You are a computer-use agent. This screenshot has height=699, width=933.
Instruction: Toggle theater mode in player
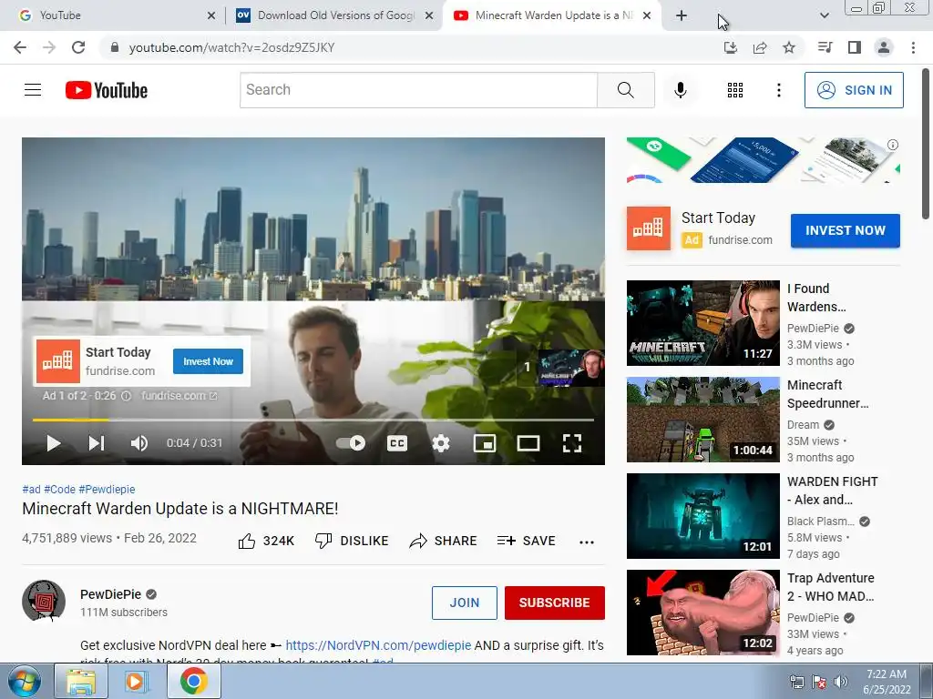click(x=528, y=443)
